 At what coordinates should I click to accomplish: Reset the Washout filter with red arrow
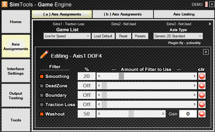coord(202,114)
